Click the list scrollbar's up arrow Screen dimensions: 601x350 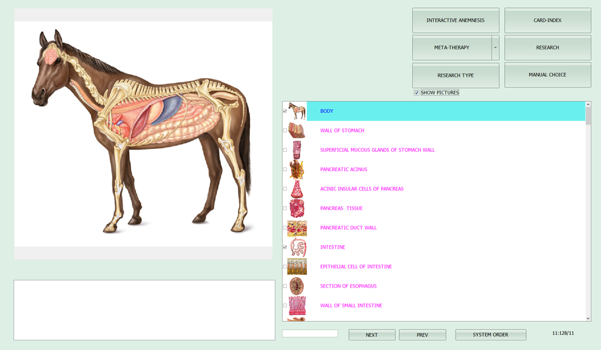coord(588,105)
